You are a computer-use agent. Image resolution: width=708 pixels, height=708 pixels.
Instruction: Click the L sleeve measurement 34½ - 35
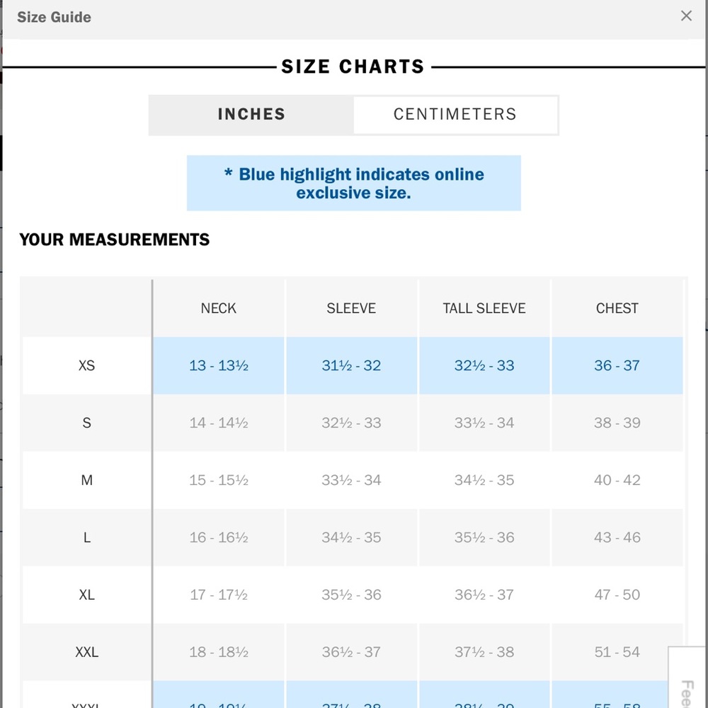click(x=351, y=538)
